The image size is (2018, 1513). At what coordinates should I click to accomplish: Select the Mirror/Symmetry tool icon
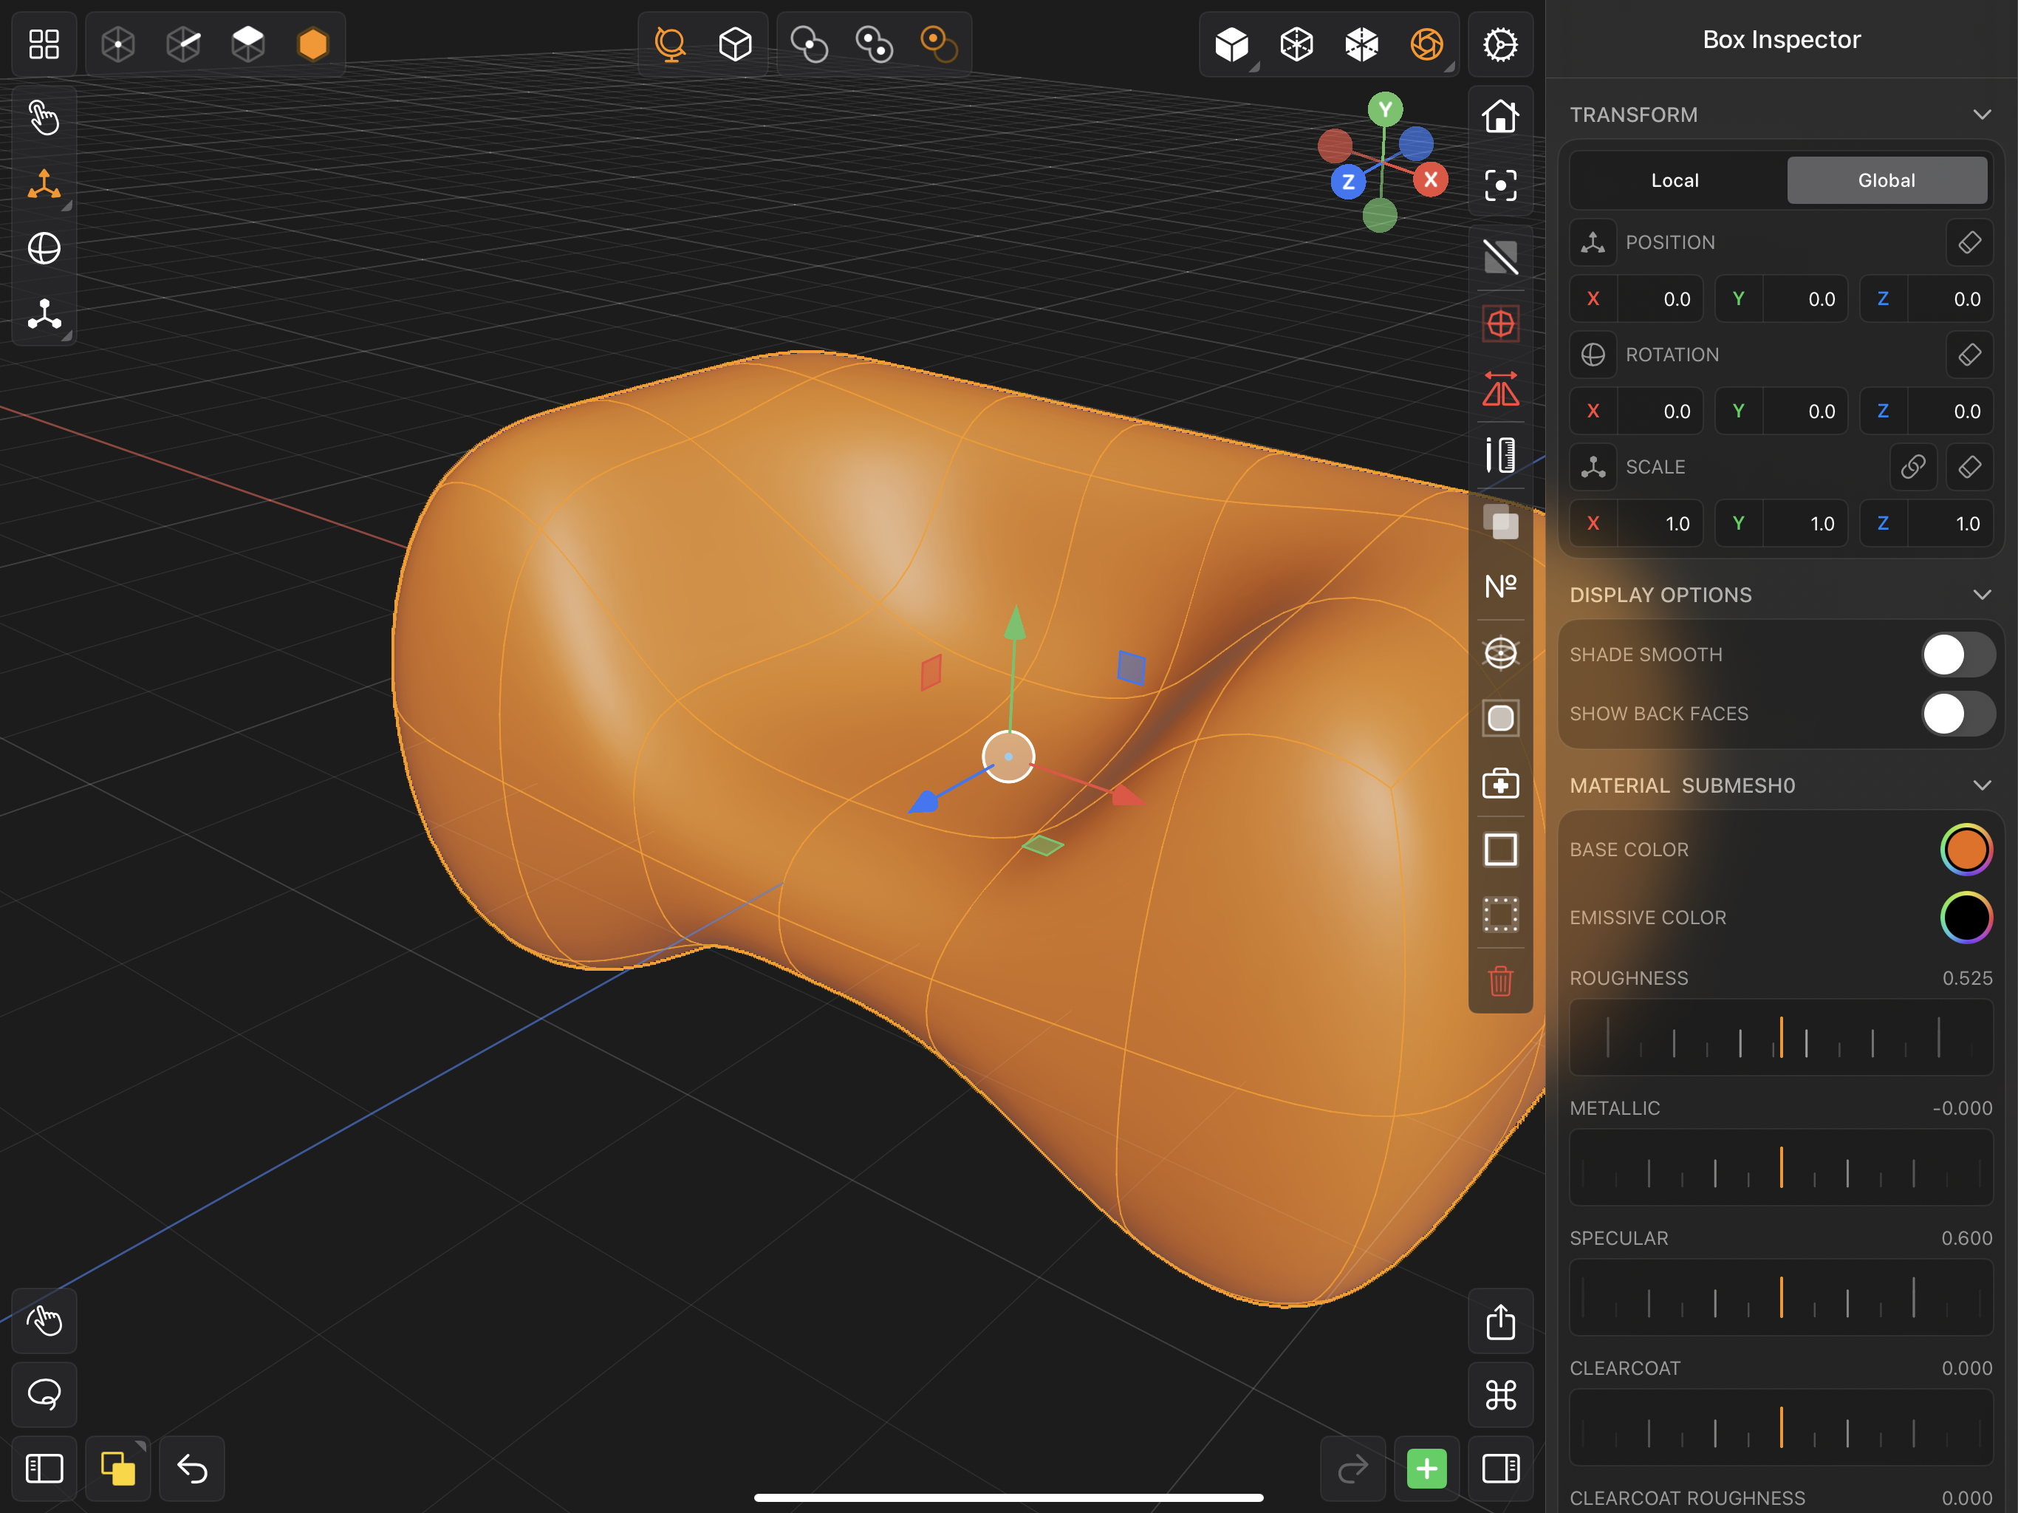coord(1500,389)
